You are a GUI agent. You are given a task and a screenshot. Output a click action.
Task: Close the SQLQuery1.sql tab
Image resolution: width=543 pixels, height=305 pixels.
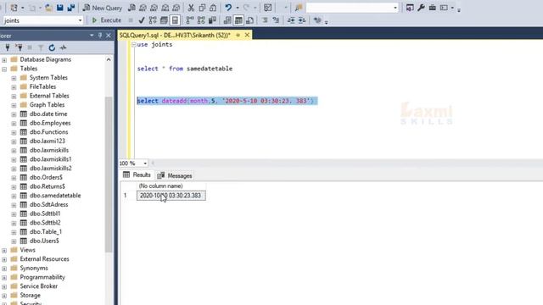[247, 35]
